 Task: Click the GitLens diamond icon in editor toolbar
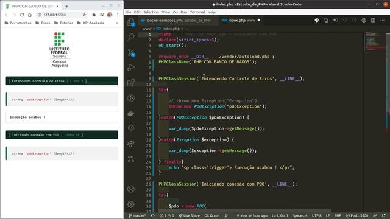tap(317, 20)
